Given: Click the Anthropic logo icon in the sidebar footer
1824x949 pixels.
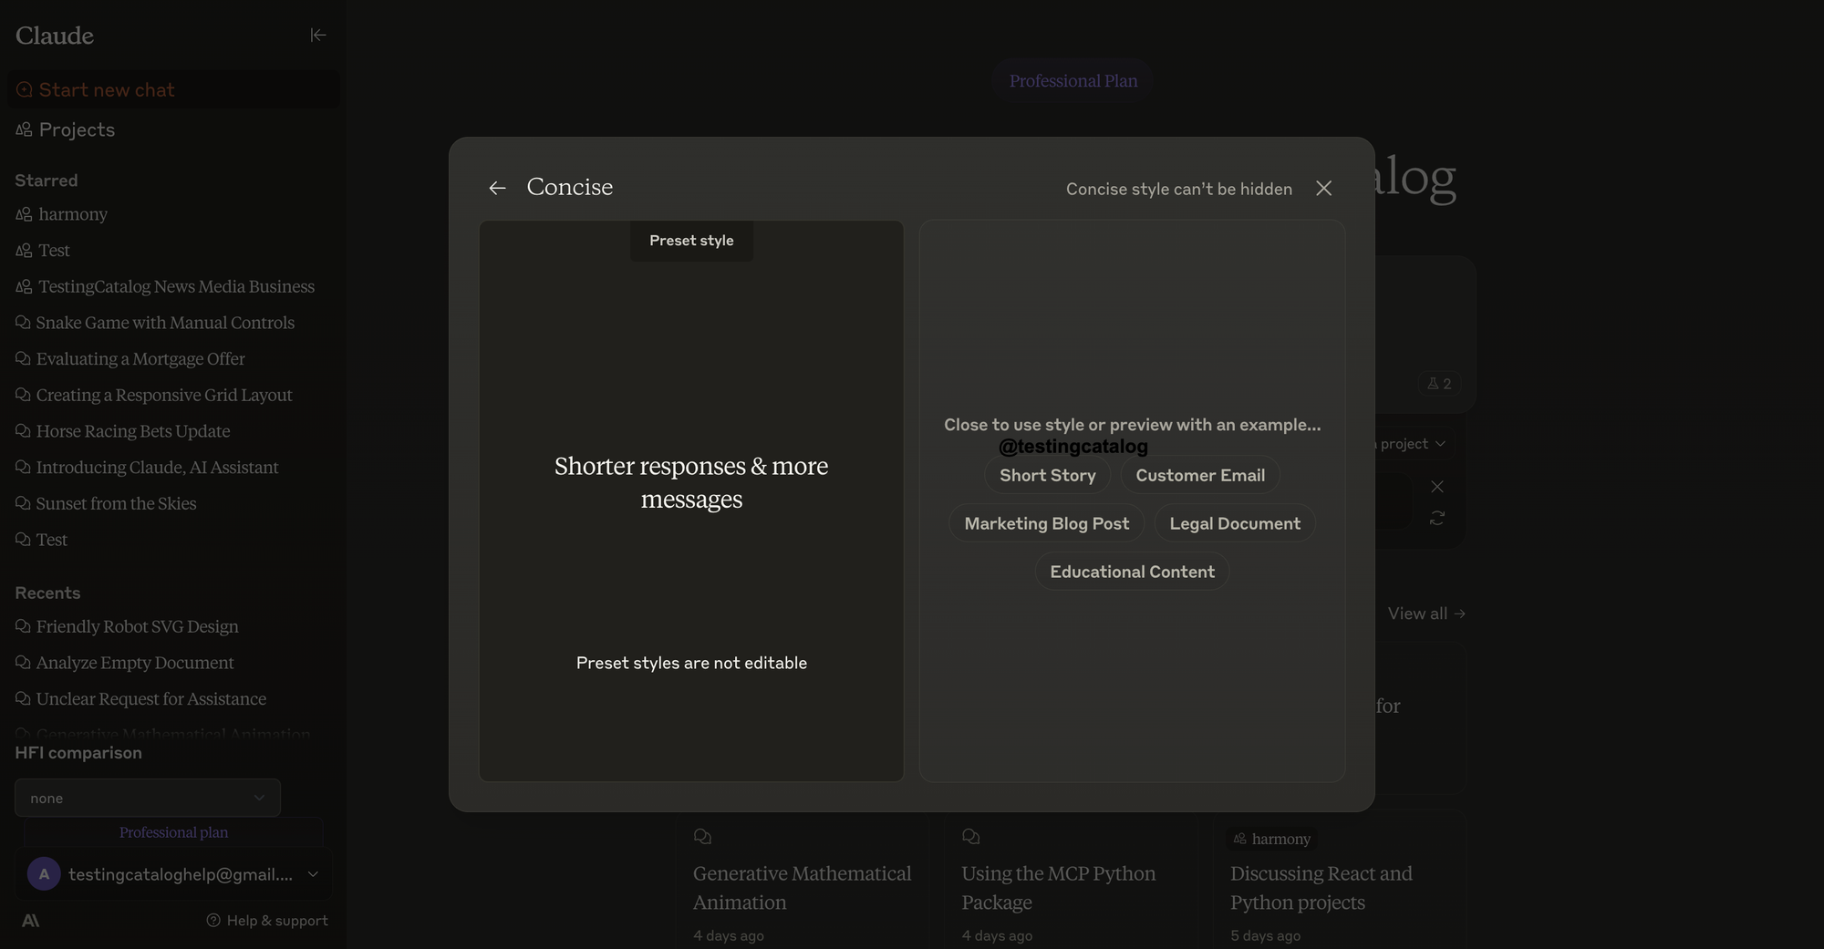Looking at the screenshot, I should 30,921.
